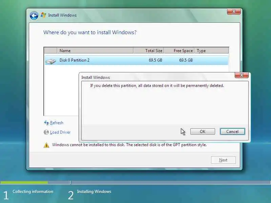Image resolution: width=271 pixels, height=203 pixels.
Task: Click the yellow warning triangle icon
Action: (46, 145)
